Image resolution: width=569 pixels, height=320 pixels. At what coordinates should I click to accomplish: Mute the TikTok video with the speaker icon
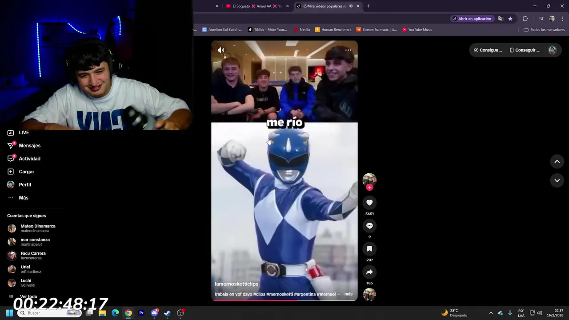coord(220,50)
